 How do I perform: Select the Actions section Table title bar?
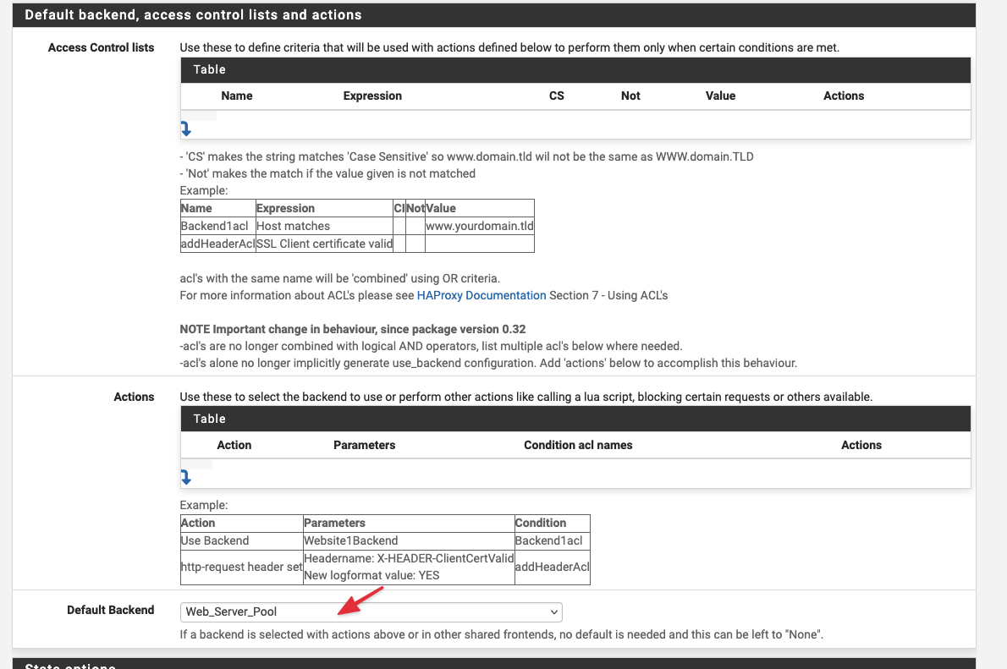click(575, 419)
